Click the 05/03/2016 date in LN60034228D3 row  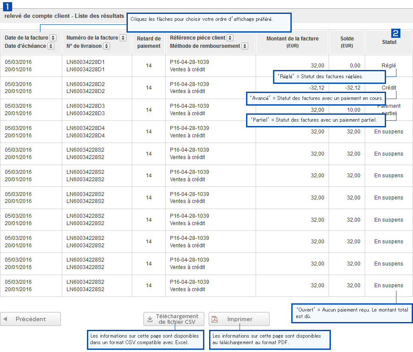pyautogui.click(x=18, y=106)
